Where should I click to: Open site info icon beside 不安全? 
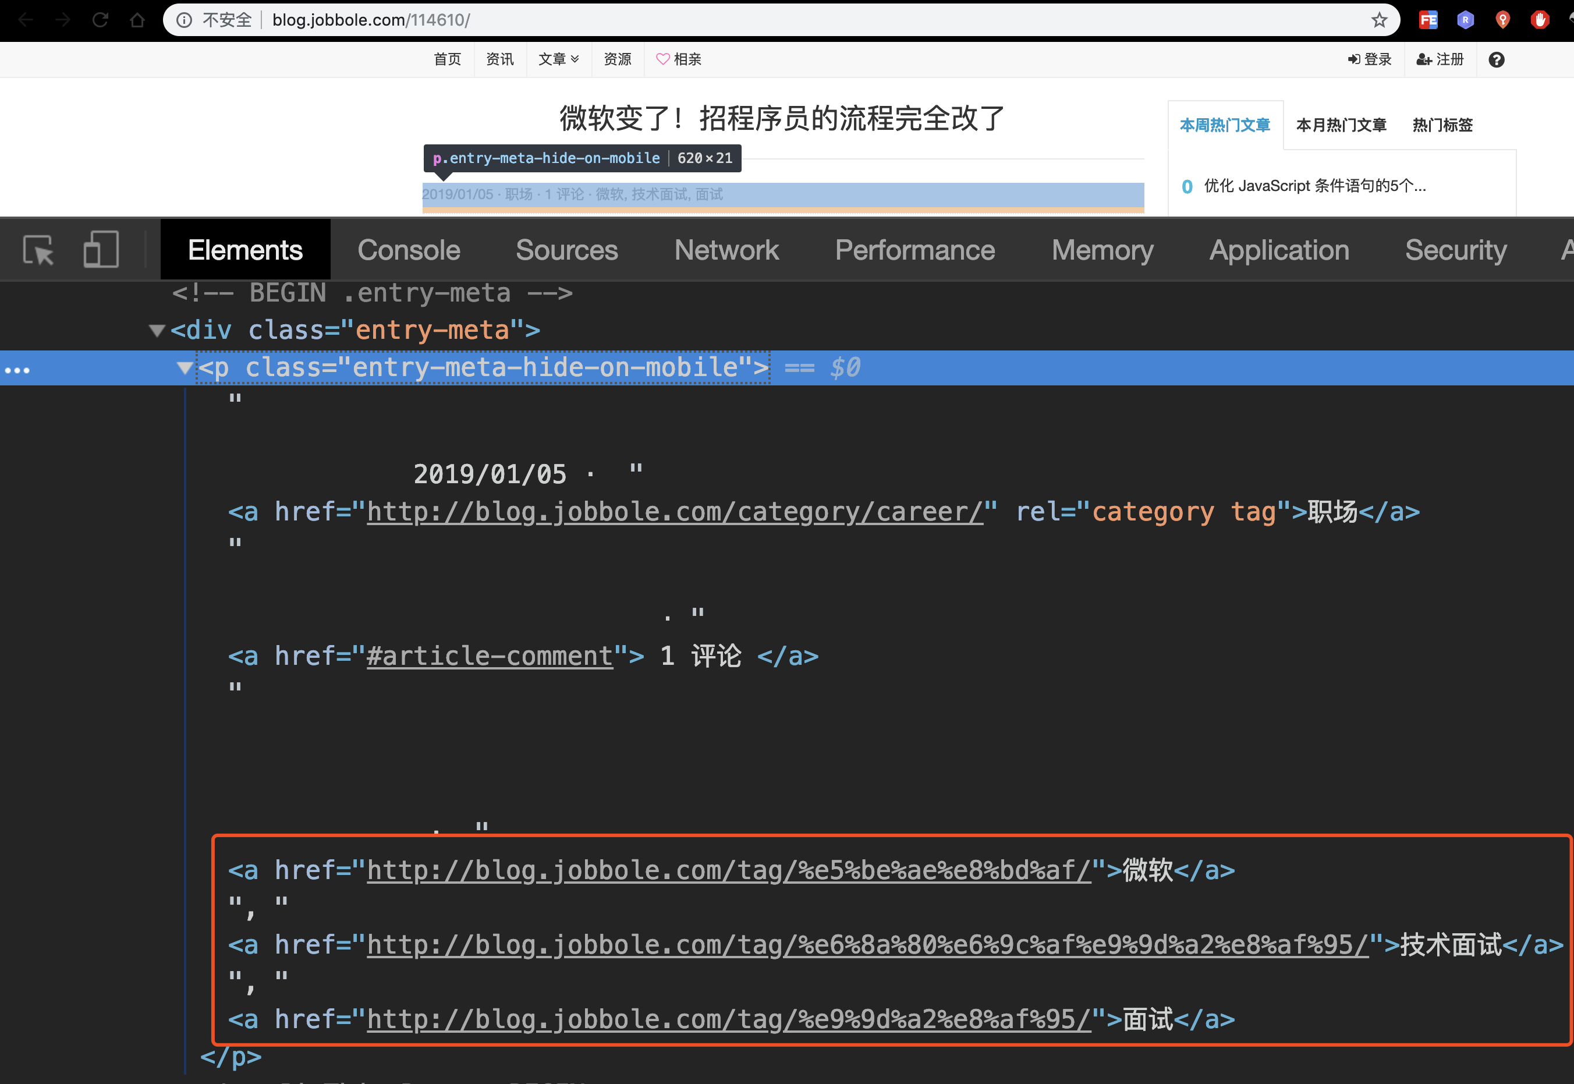[x=184, y=20]
